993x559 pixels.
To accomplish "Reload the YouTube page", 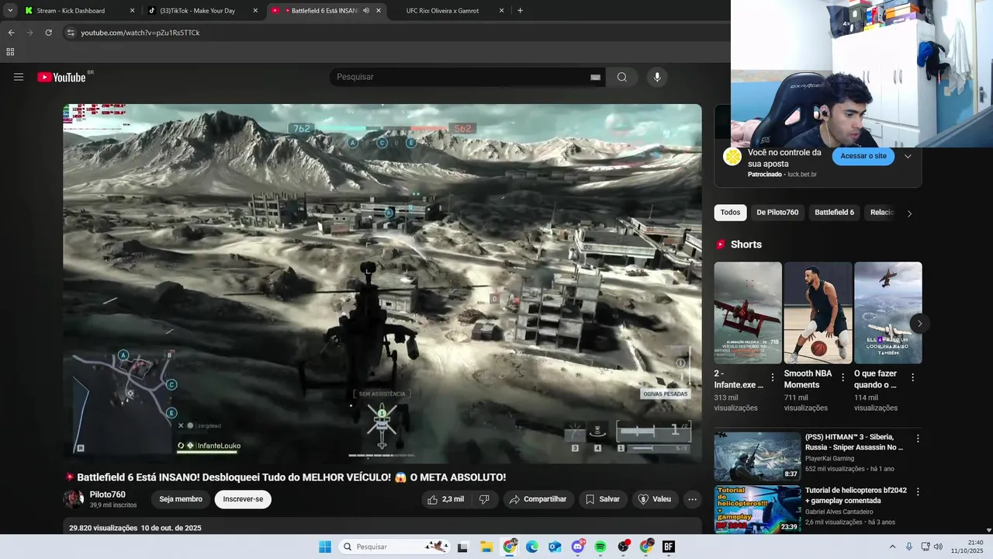I will click(48, 33).
